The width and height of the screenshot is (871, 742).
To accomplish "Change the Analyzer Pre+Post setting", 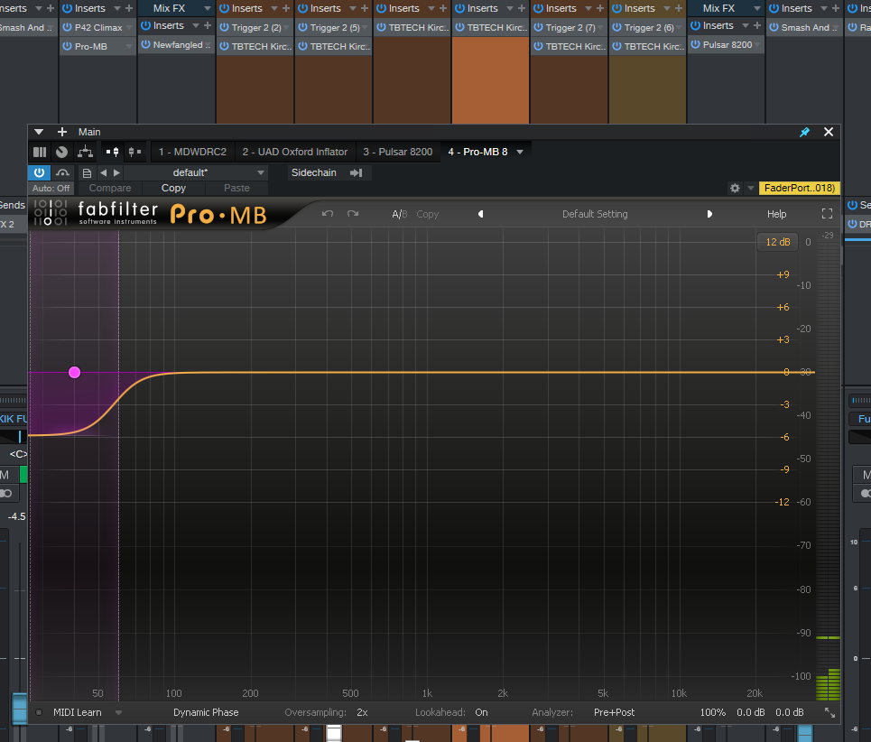I will (x=614, y=712).
